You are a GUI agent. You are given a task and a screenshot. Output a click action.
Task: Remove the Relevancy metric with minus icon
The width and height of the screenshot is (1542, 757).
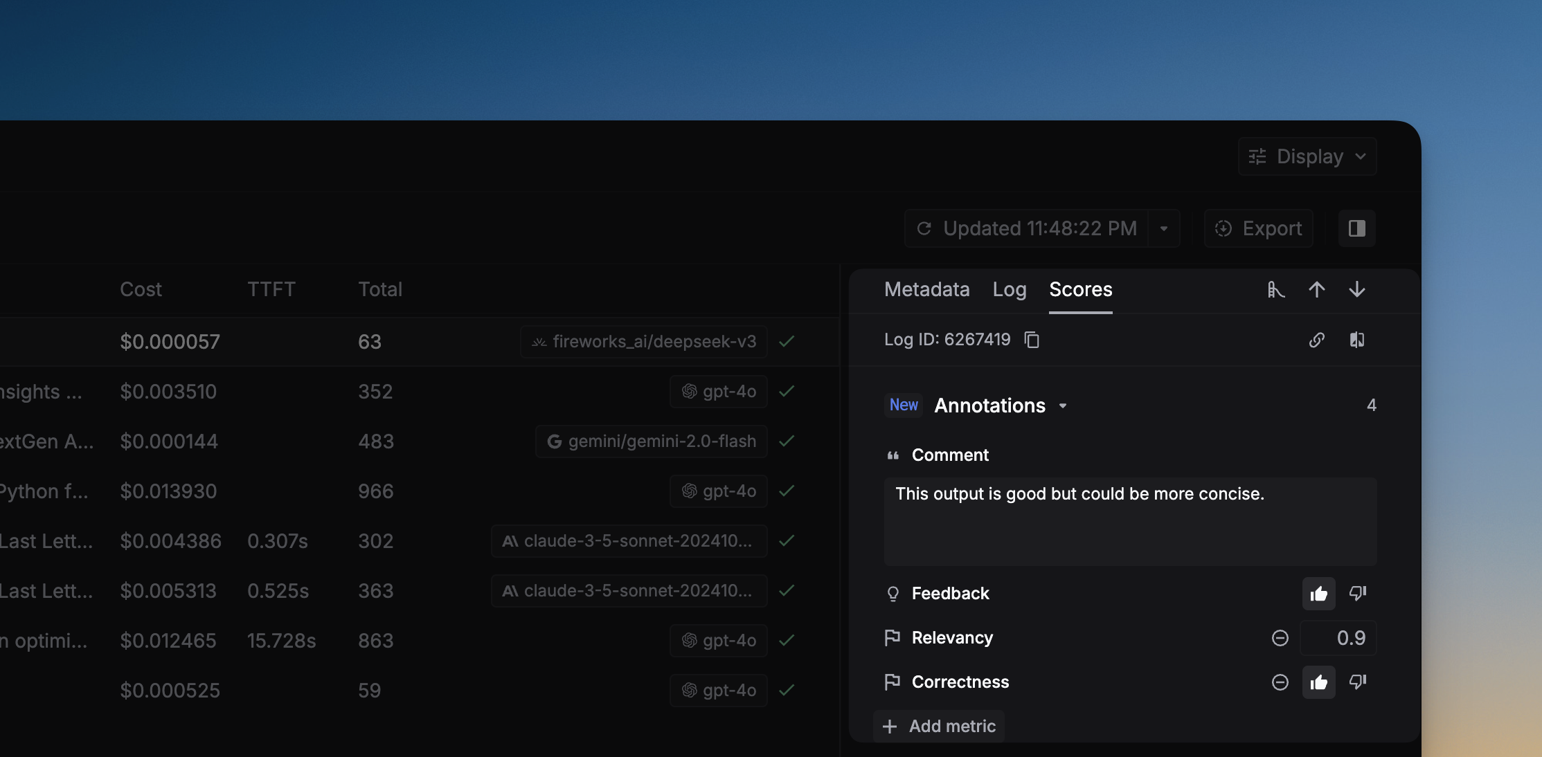[x=1280, y=638]
